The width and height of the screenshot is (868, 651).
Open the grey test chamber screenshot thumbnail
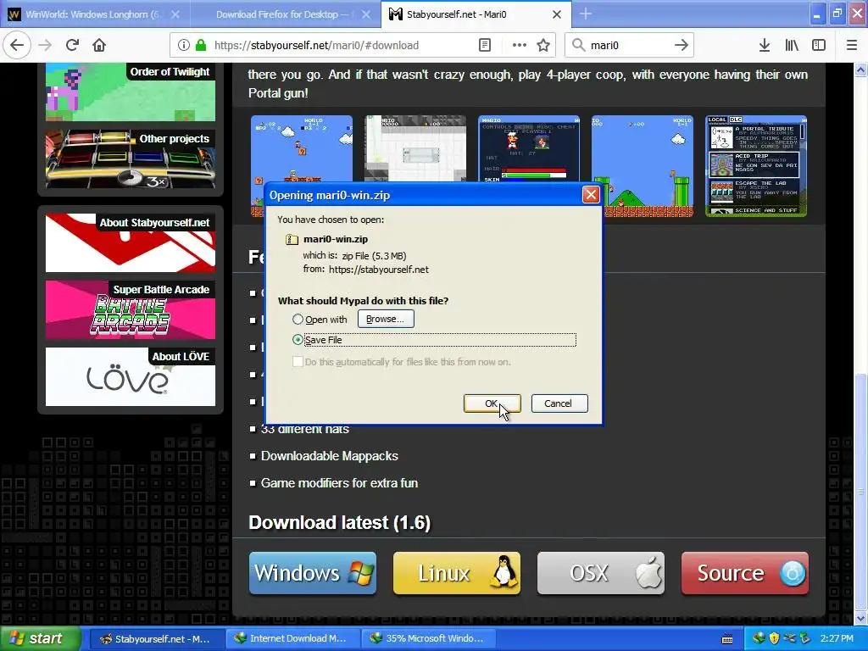click(x=415, y=148)
